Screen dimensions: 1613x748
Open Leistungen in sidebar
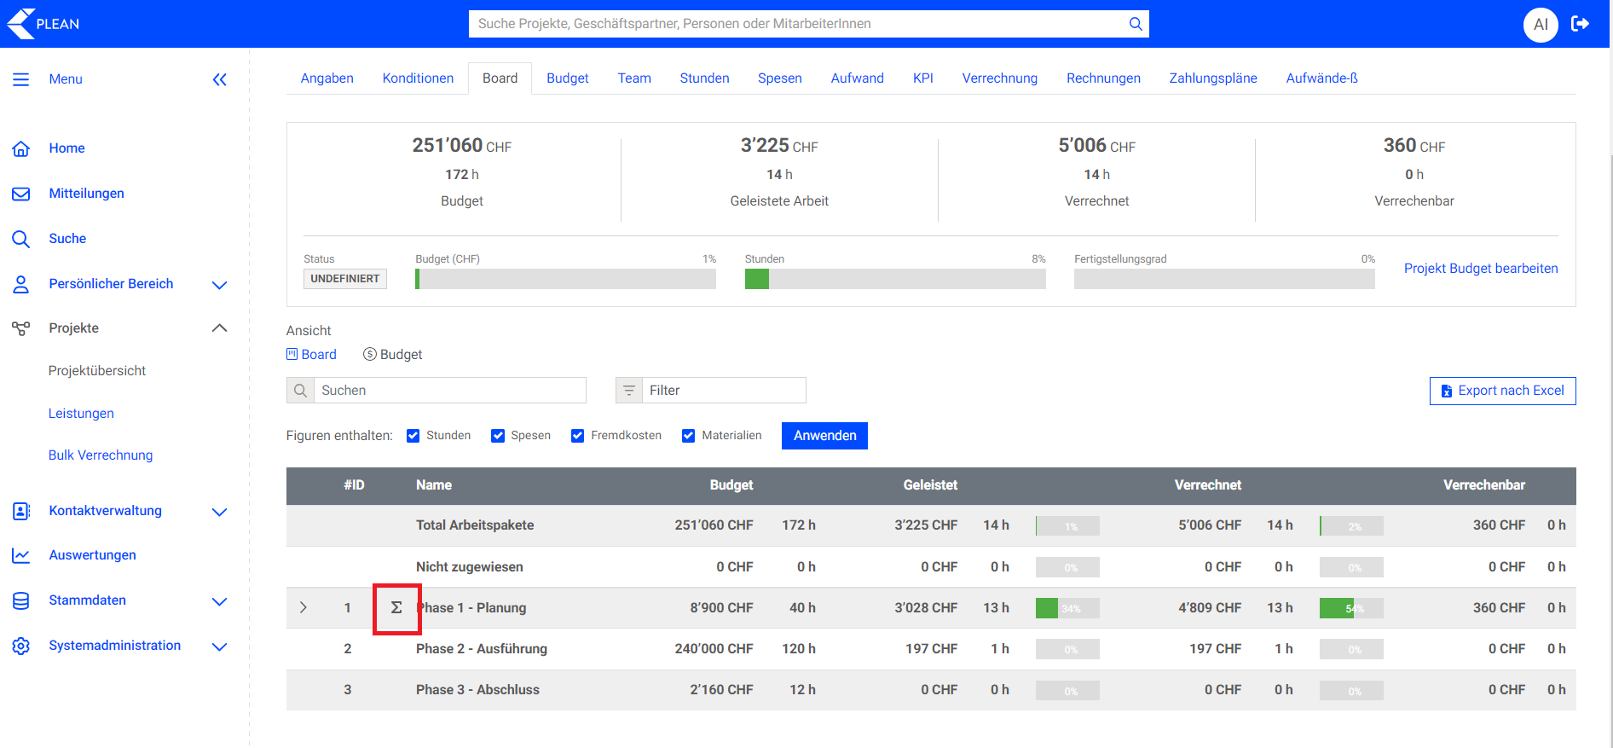tap(81, 414)
